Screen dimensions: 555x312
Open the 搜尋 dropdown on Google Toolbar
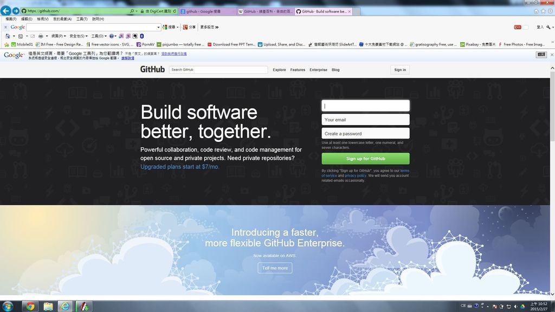(177, 27)
